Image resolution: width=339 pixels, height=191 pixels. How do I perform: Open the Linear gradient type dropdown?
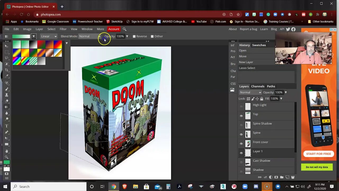tap(49, 36)
